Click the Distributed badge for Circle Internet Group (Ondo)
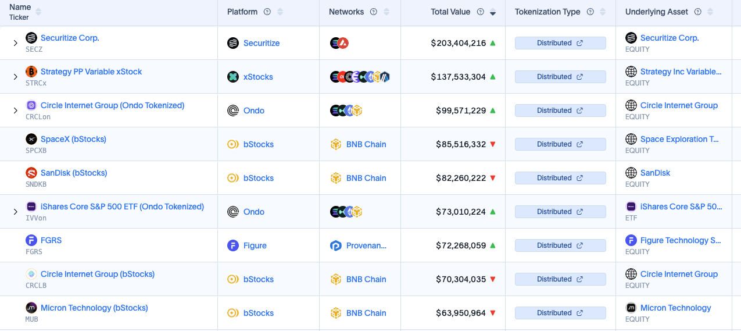741x331 pixels. [560, 111]
